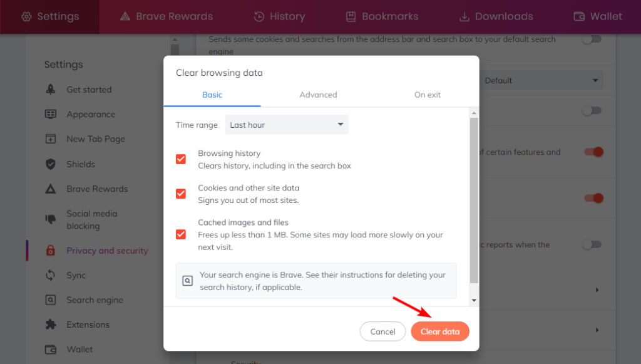The image size is (641, 364).
Task: Open Shields via its shield icon
Action: [x=50, y=164]
